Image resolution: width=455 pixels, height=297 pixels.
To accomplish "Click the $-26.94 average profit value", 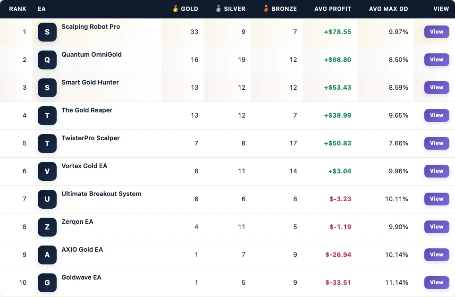I will click(338, 255).
